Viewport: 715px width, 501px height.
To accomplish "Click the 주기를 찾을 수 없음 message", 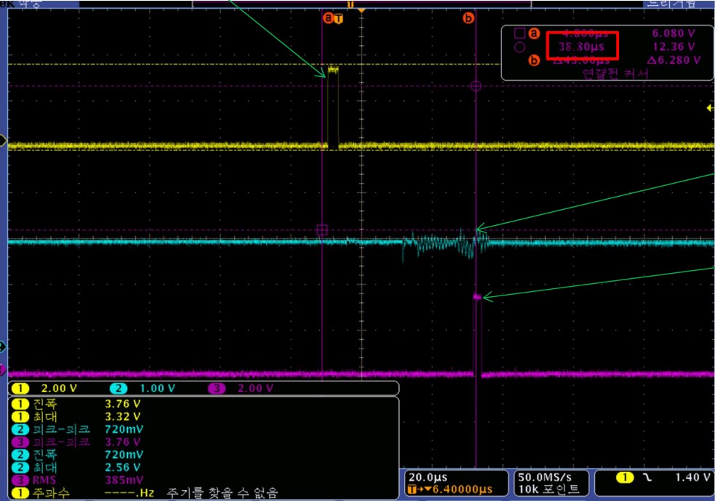I will [222, 493].
